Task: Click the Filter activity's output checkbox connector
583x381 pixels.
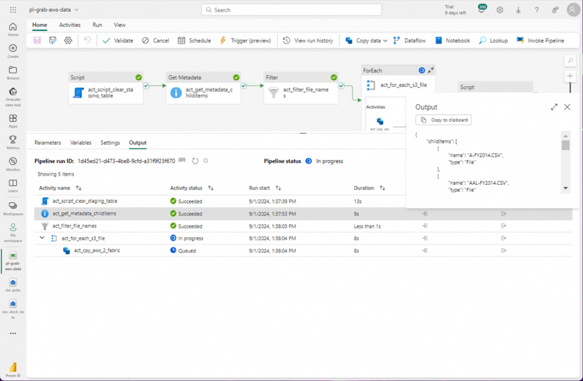Action: click(x=342, y=86)
